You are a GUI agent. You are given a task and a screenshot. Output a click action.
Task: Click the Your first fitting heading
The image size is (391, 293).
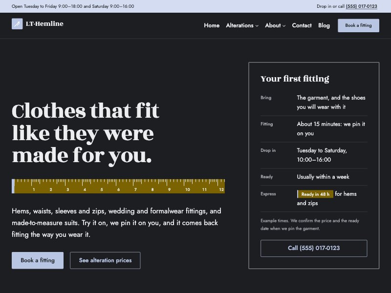tap(295, 79)
